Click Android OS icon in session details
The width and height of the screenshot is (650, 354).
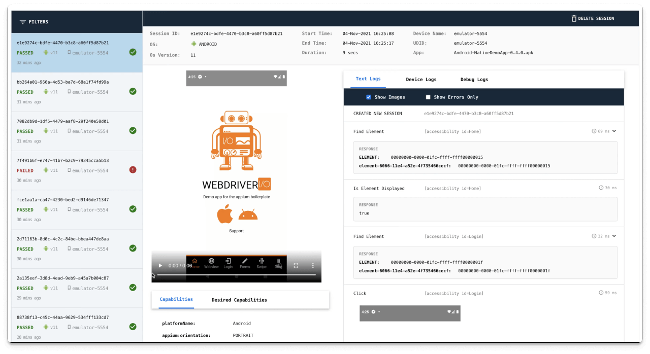click(x=193, y=44)
